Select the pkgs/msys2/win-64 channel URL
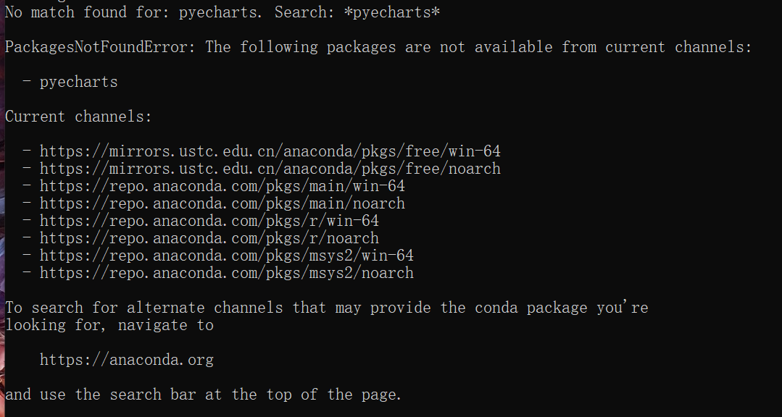This screenshot has height=417, width=782. (226, 256)
